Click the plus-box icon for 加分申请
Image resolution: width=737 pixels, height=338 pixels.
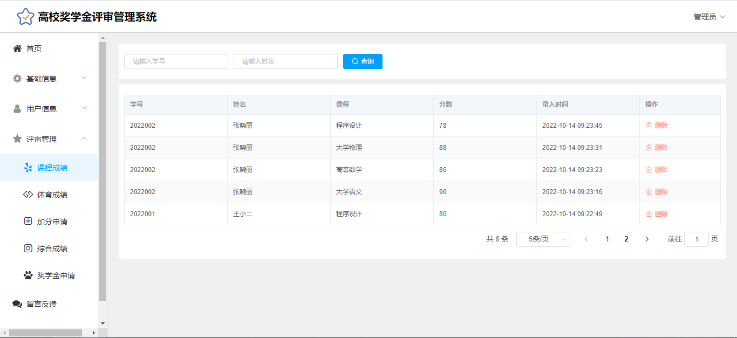tap(28, 222)
